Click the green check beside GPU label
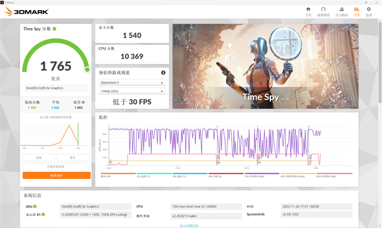 tap(35, 207)
